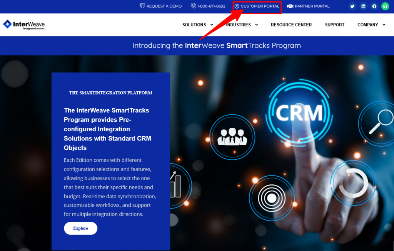Open the Resource Center menu item
The height and width of the screenshot is (251, 394).
pos(291,25)
